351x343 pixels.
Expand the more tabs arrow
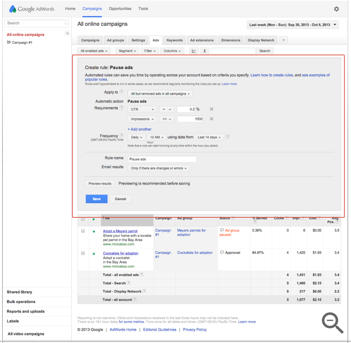point(284,40)
